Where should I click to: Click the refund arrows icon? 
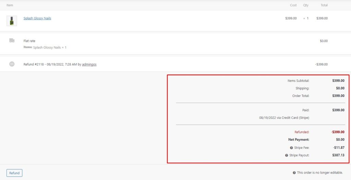point(12,64)
